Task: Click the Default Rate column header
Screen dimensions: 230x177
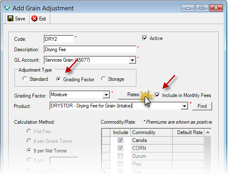Action: 188,132
